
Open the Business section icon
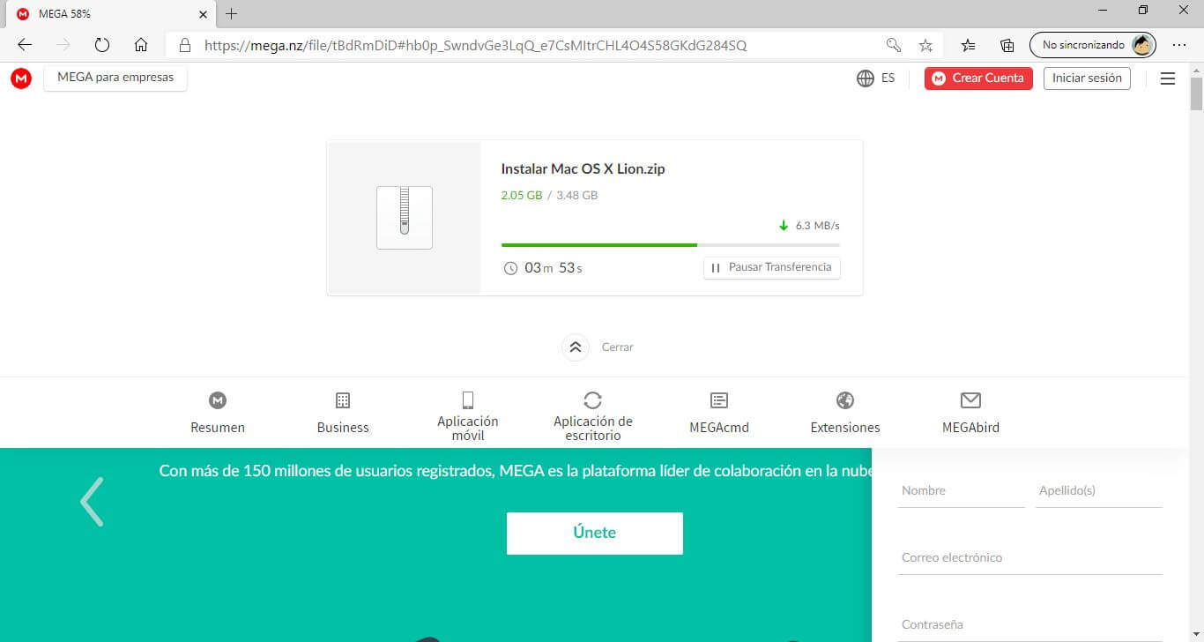pos(343,400)
